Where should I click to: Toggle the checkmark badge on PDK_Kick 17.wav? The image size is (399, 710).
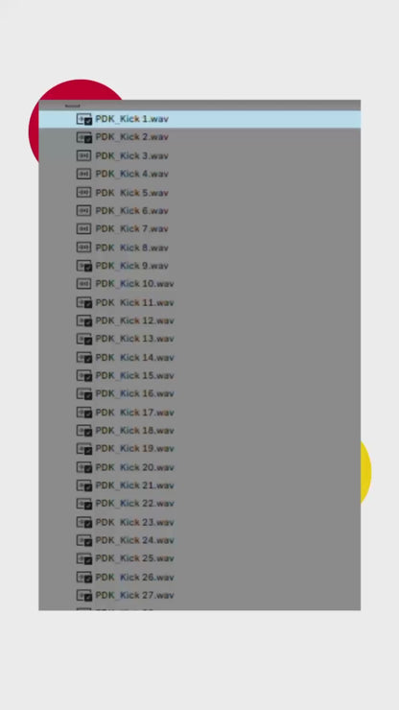88,414
